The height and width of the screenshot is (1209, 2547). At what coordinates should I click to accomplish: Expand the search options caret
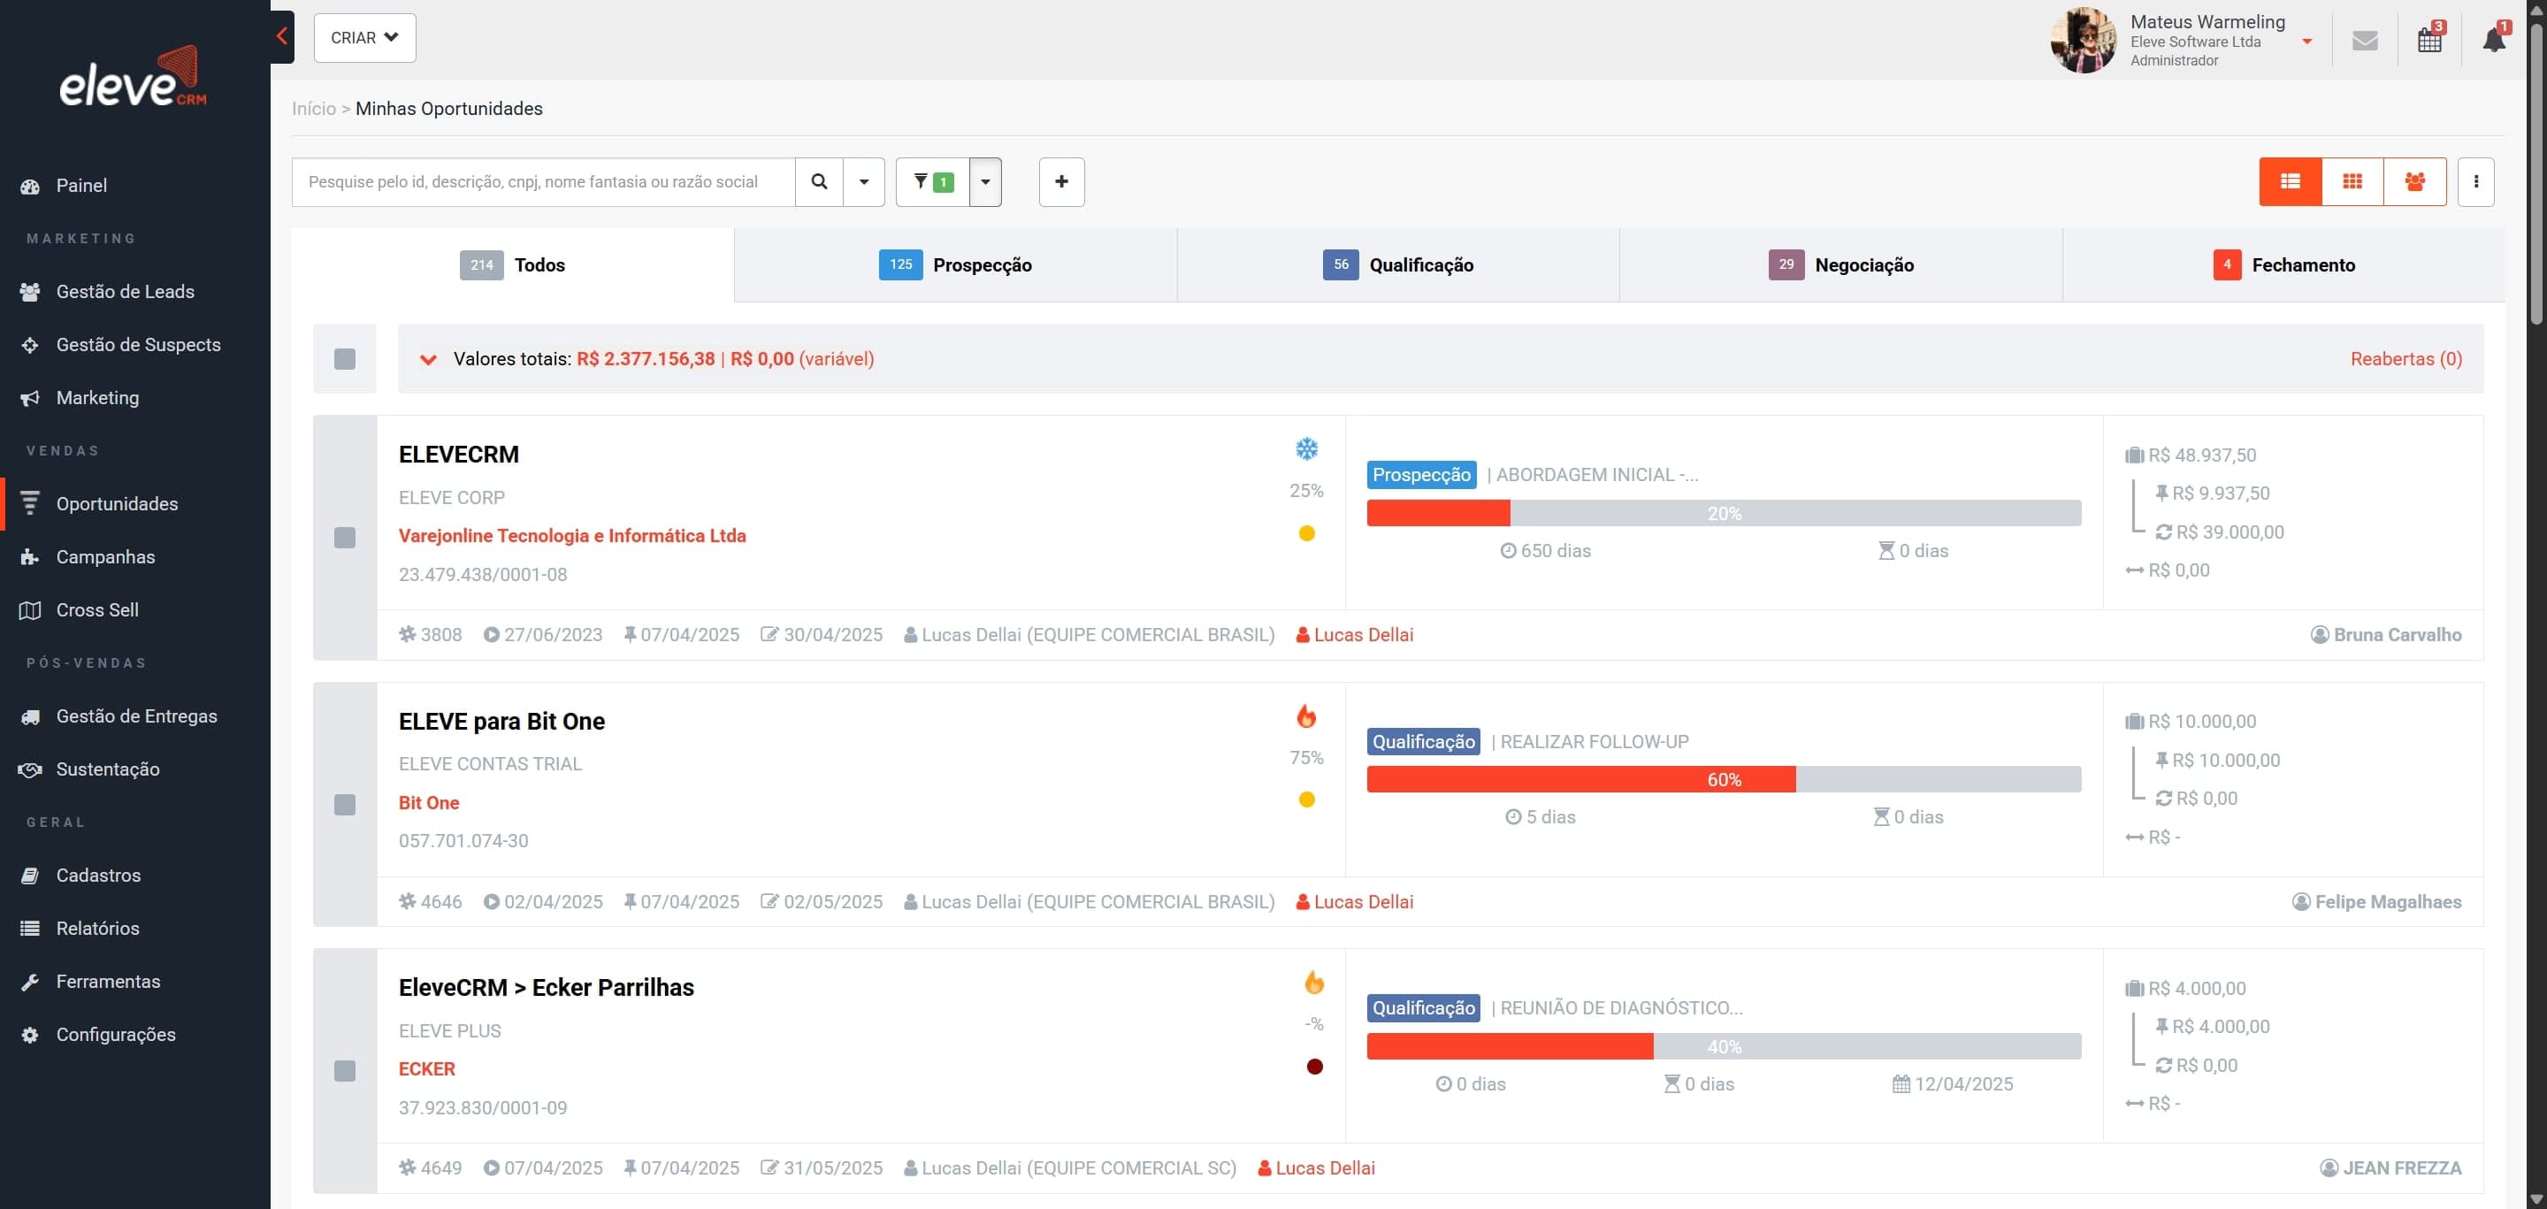(x=863, y=182)
